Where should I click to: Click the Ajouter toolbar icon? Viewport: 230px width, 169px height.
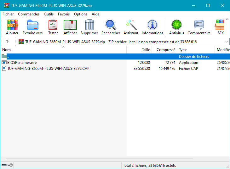12,25
